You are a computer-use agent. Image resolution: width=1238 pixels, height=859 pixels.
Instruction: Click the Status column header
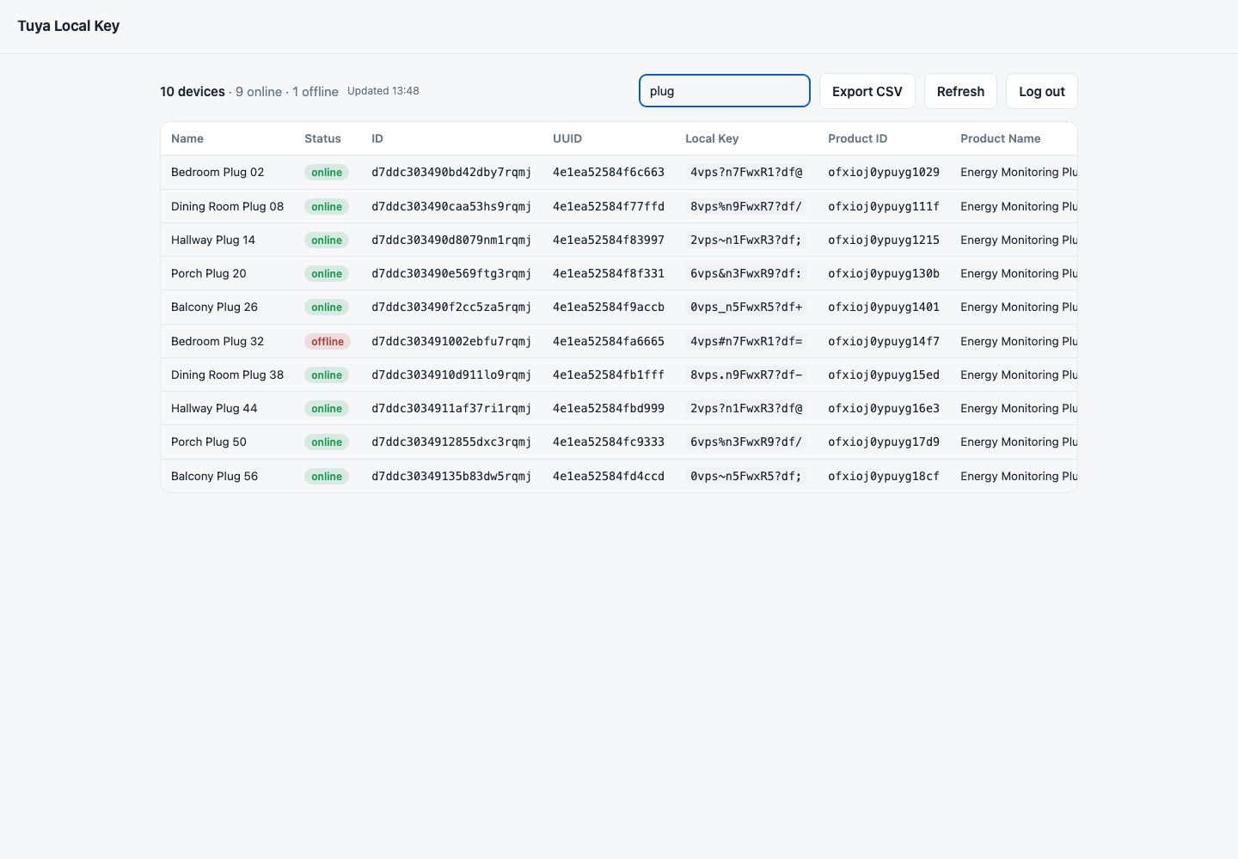(x=322, y=138)
